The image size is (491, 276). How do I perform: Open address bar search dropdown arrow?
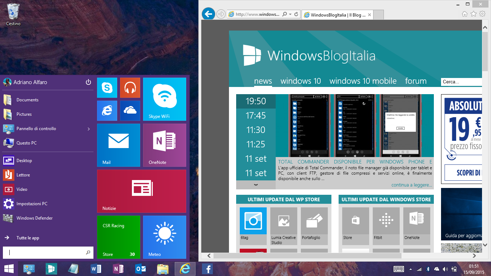click(x=290, y=14)
